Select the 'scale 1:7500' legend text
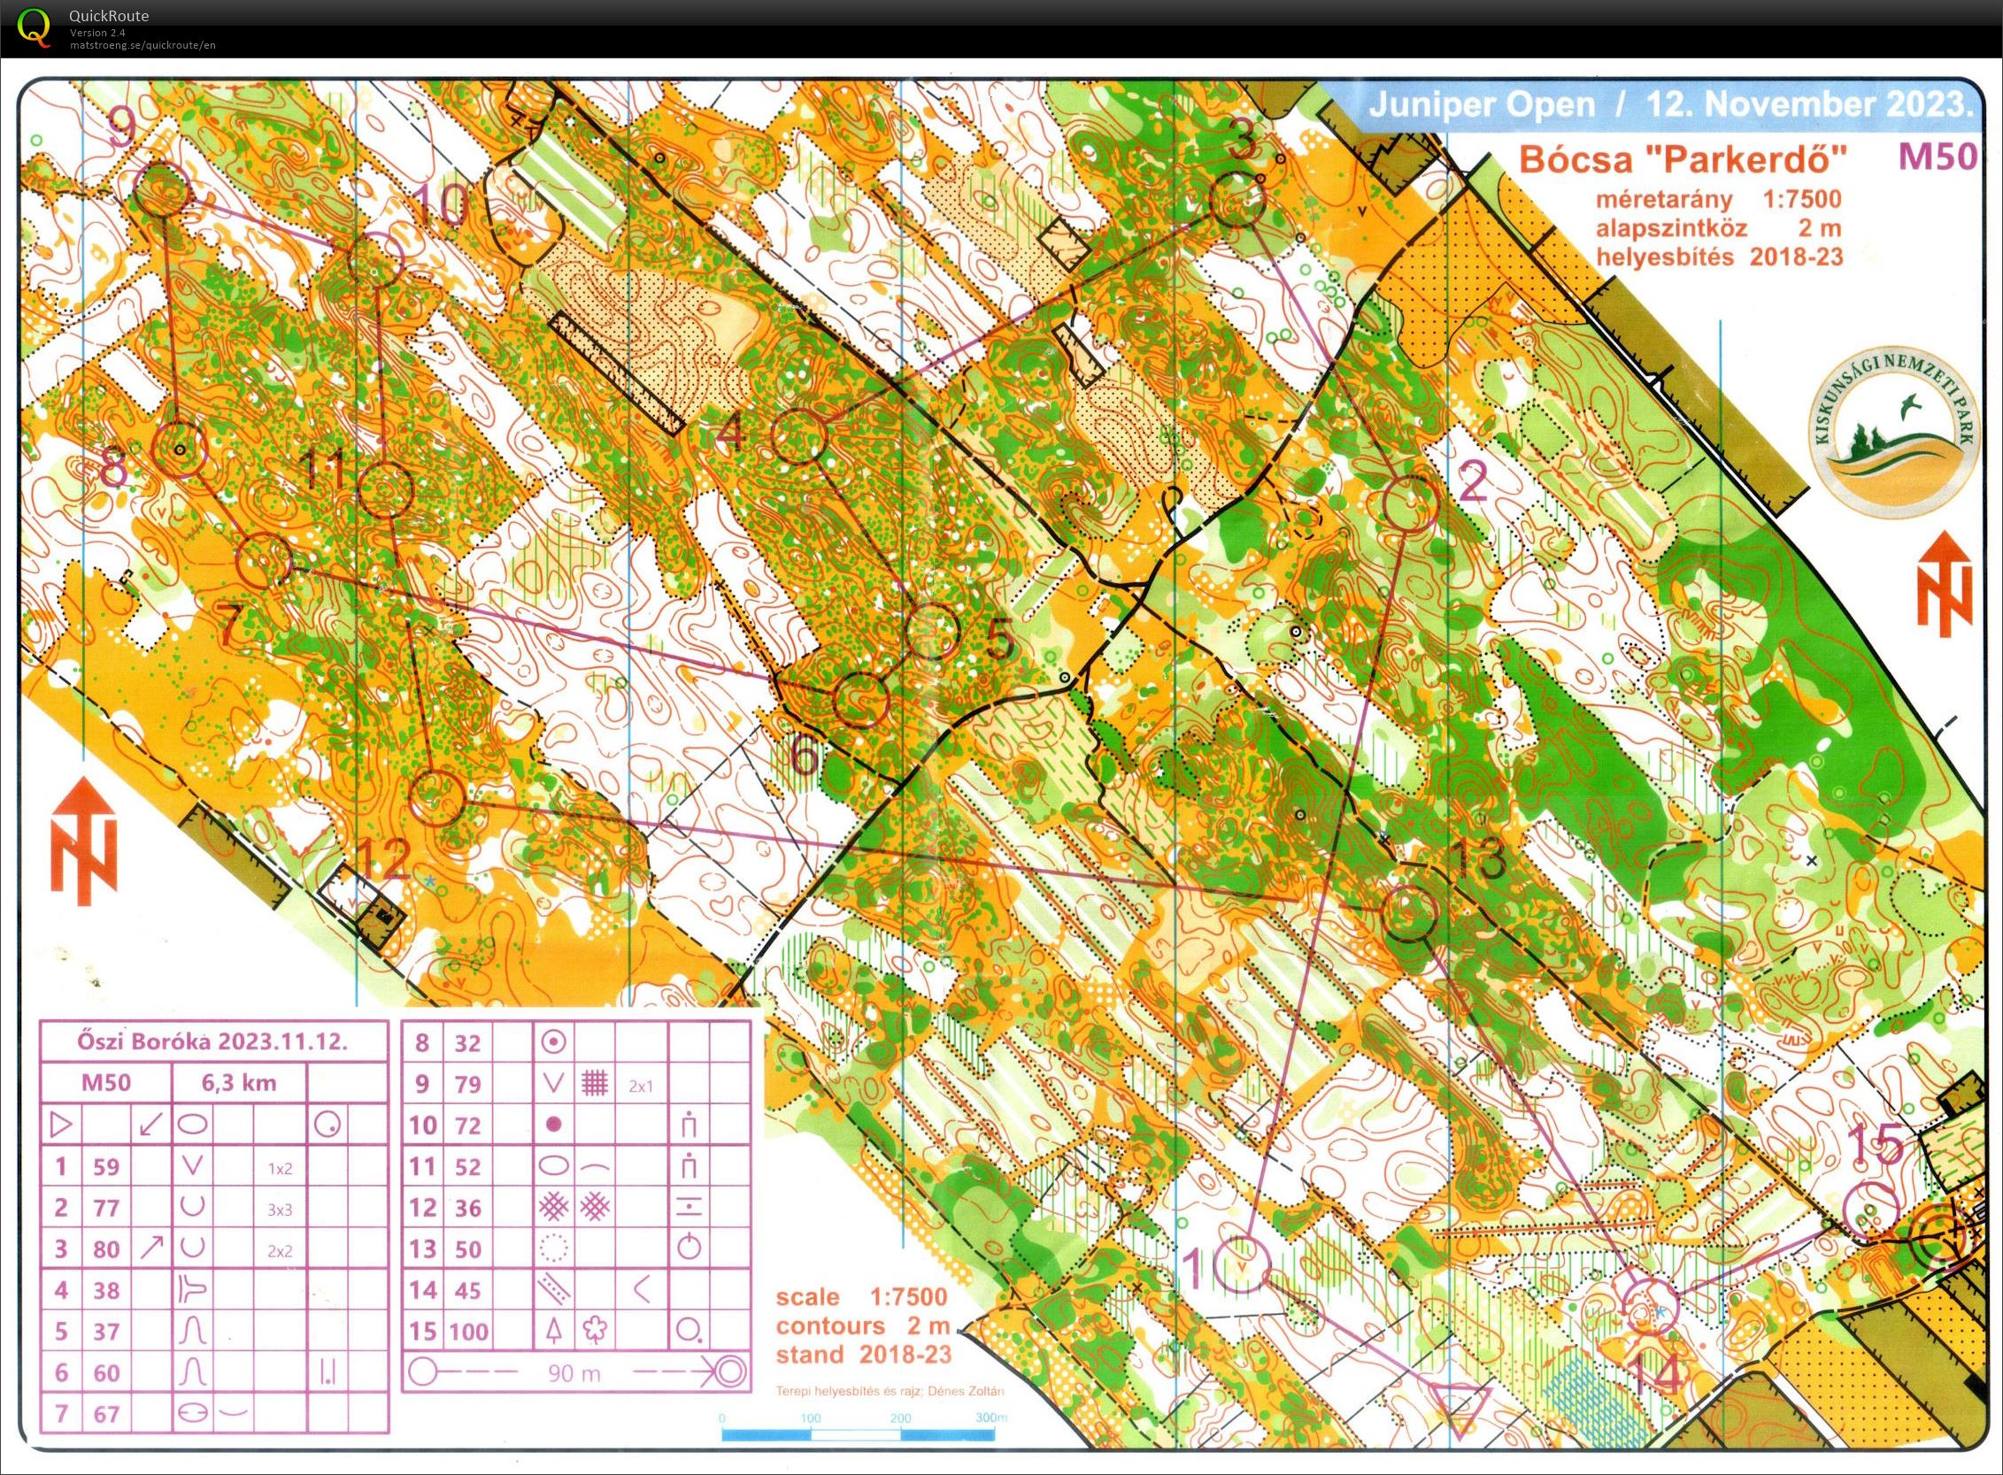This screenshot has width=2003, height=1475. 861,1296
